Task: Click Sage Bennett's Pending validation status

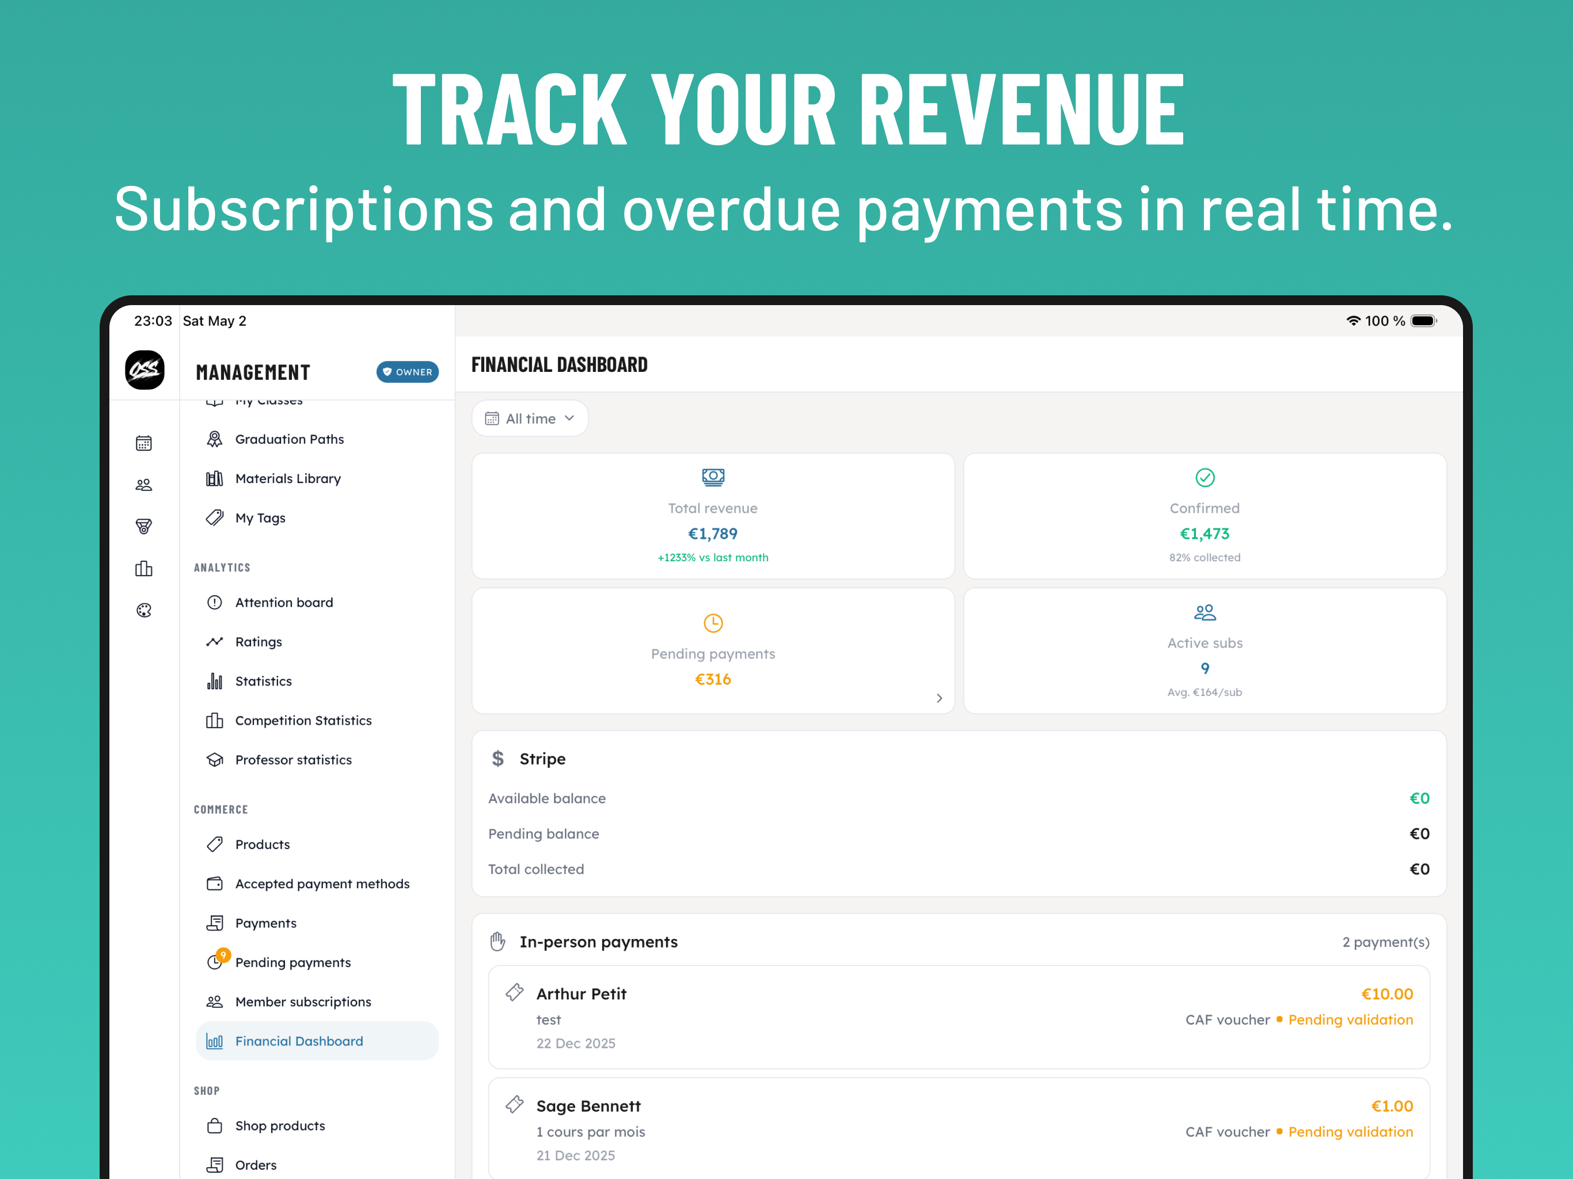Action: tap(1350, 1132)
